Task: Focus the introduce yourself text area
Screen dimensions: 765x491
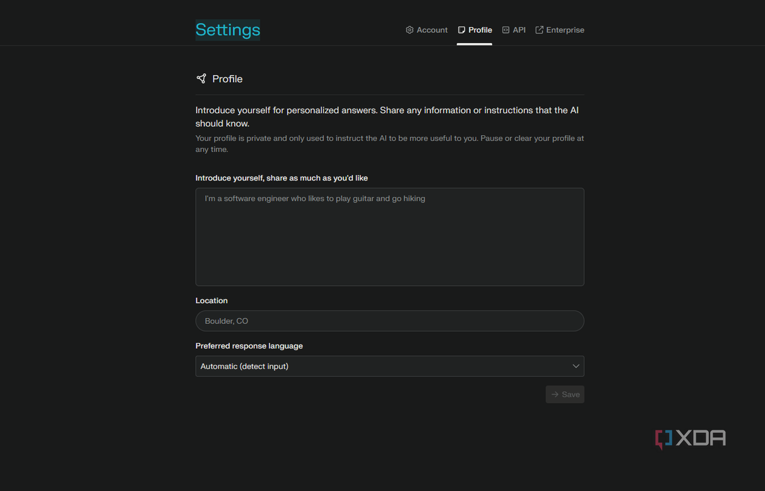Action: (390, 237)
